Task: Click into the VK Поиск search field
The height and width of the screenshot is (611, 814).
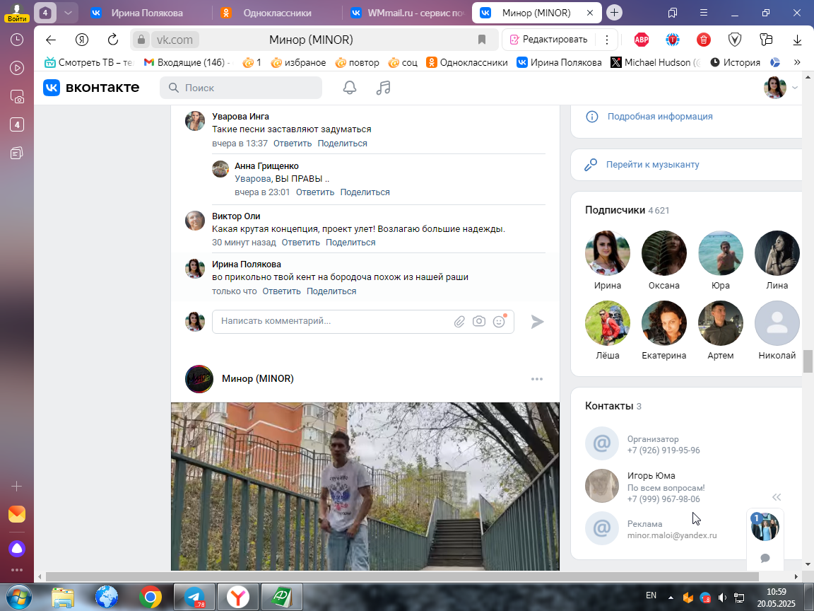Action: [241, 88]
